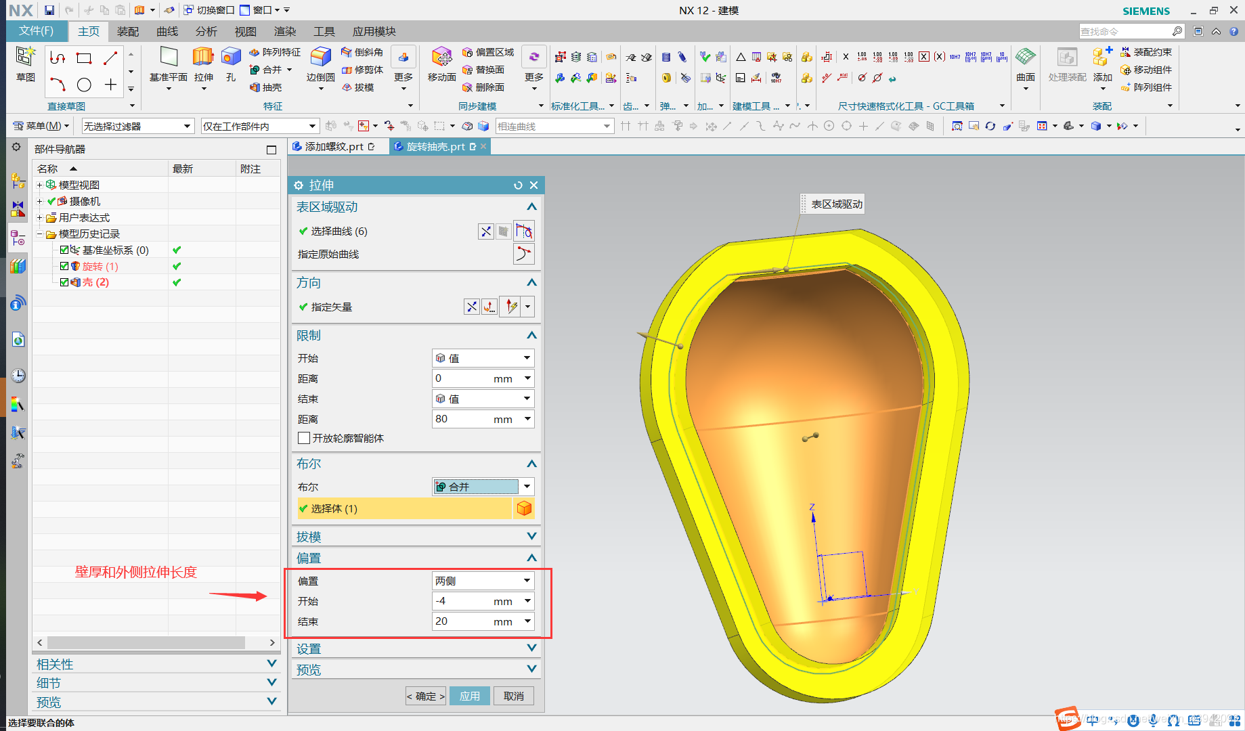Click the 移动面 move face tool
The width and height of the screenshot is (1245, 731).
(441, 65)
